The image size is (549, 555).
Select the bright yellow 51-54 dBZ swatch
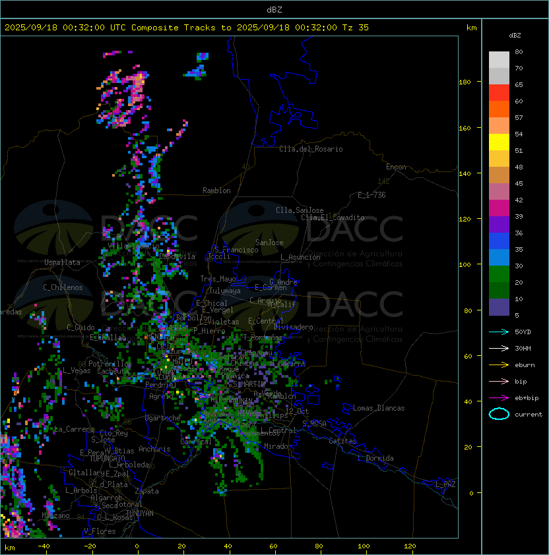click(x=499, y=142)
